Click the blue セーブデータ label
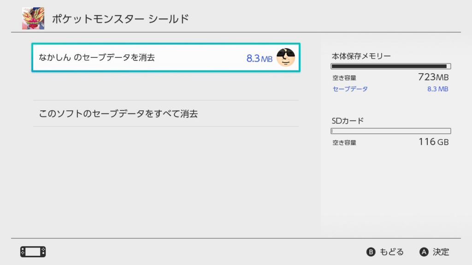 (350, 89)
